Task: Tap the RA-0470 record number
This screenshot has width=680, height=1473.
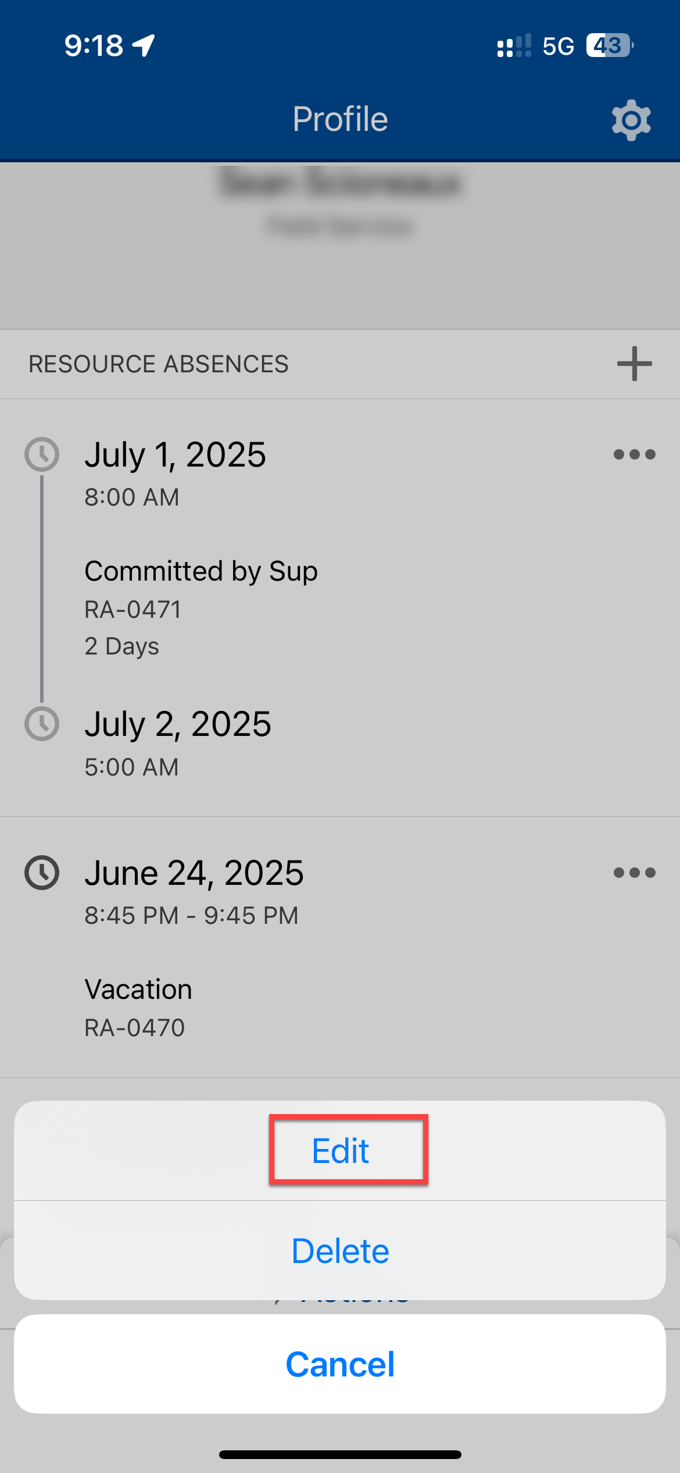Action: pyautogui.click(x=135, y=1028)
